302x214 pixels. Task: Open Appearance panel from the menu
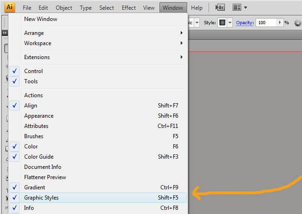pos(39,116)
